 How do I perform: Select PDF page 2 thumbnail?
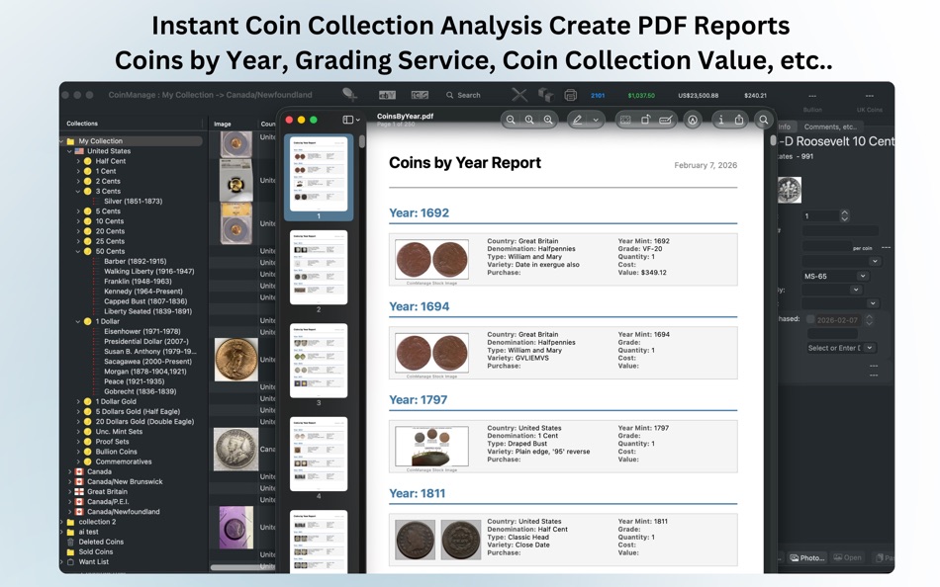click(x=319, y=268)
